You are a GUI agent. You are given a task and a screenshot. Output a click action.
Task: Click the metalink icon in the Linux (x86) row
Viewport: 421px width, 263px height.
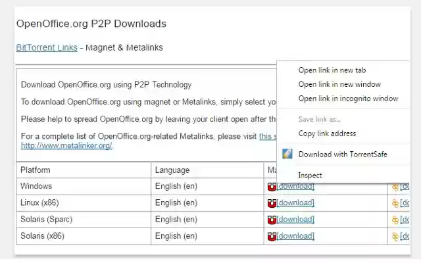tap(395, 204)
